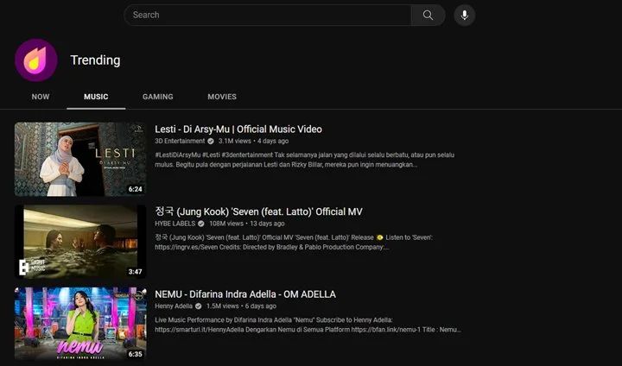Click the Trending page heading

(x=95, y=60)
